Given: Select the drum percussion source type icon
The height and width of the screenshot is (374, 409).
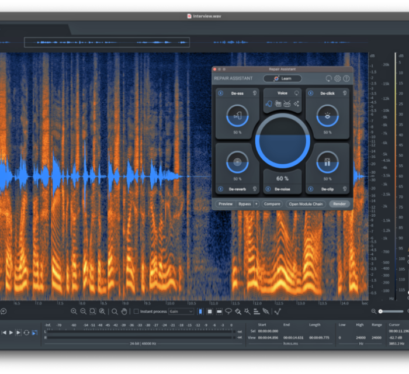Looking at the screenshot, I should pos(287,103).
